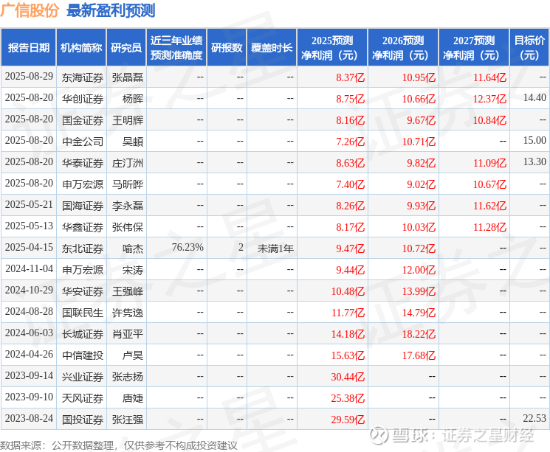Image resolution: width=550 pixels, height=452 pixels.
Task: Click the 2025预测净利润 column header
Action: (332, 48)
